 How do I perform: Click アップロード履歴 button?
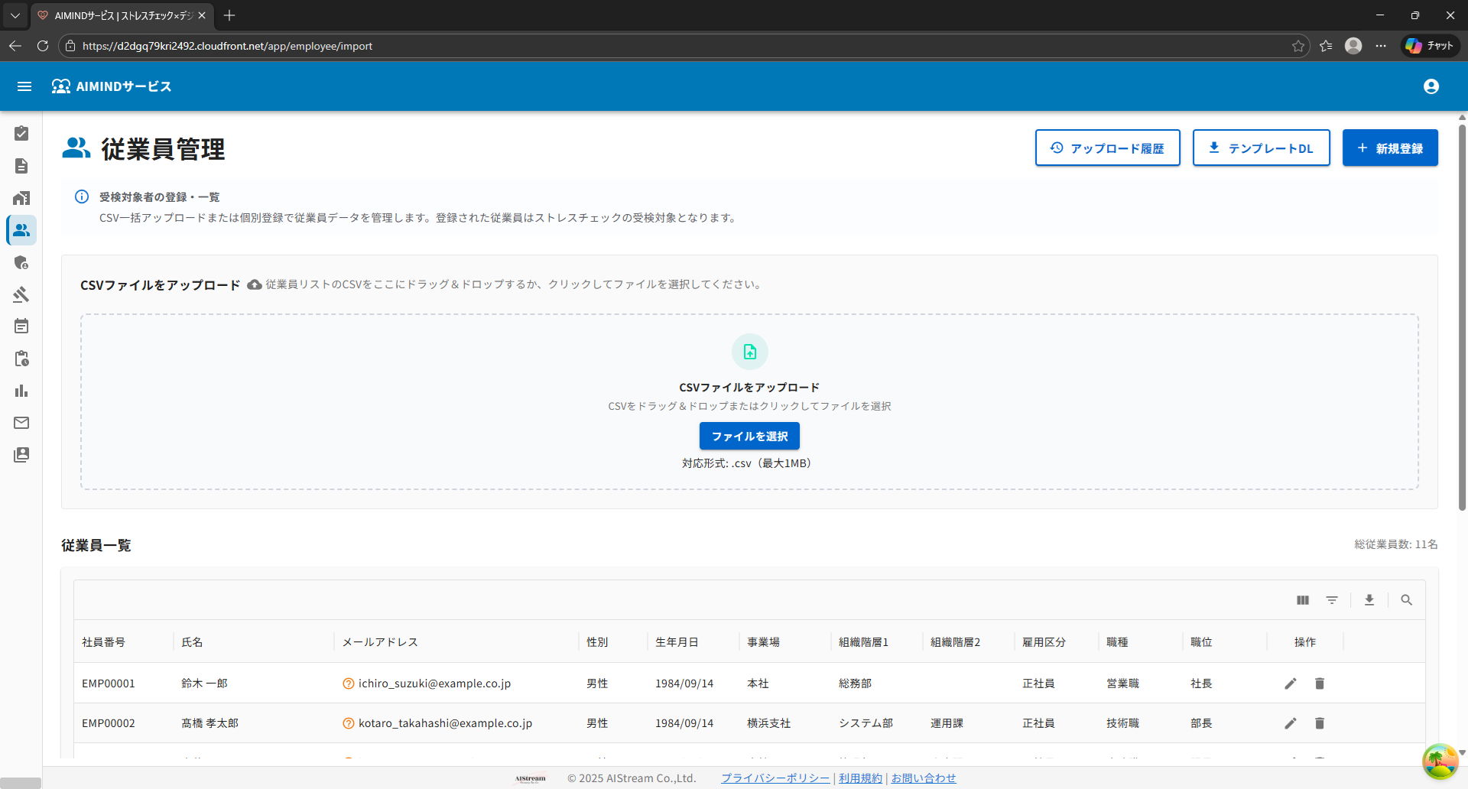1108,148
